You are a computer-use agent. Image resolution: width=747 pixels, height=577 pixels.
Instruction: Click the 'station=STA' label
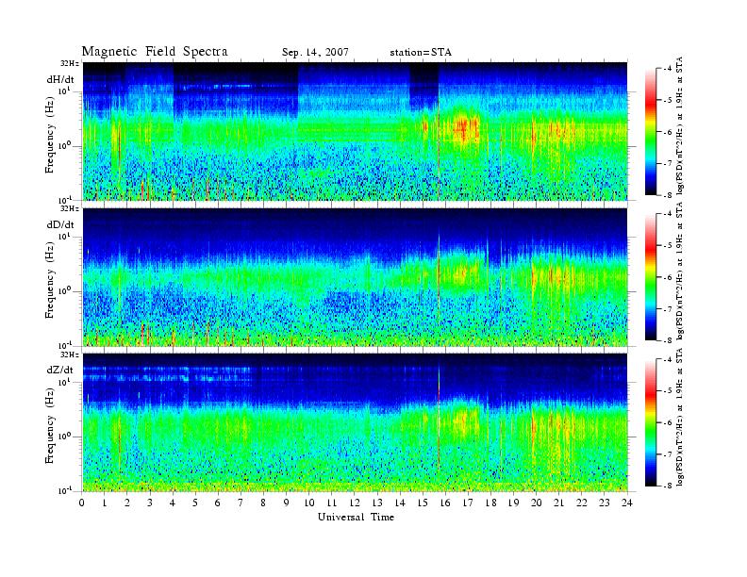click(x=421, y=53)
